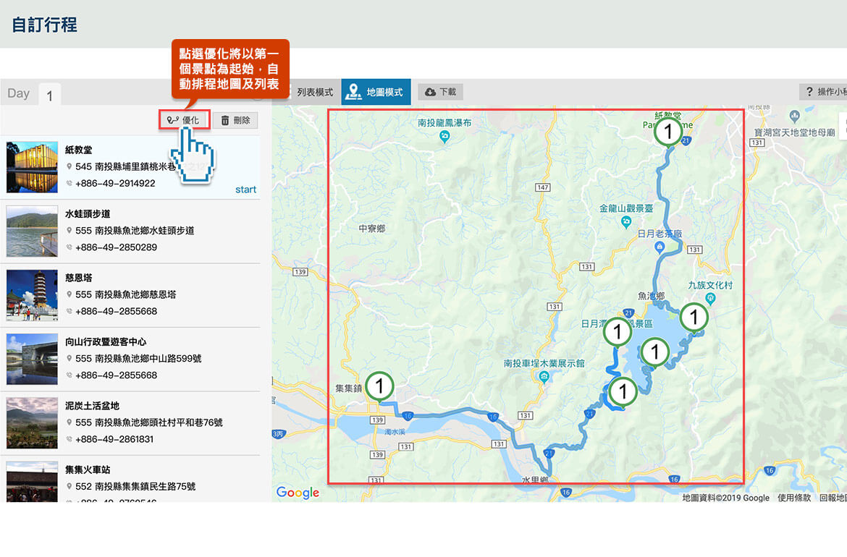Open the 使用條款 terms link
Image resolution: width=847 pixels, height=557 pixels.
(794, 498)
